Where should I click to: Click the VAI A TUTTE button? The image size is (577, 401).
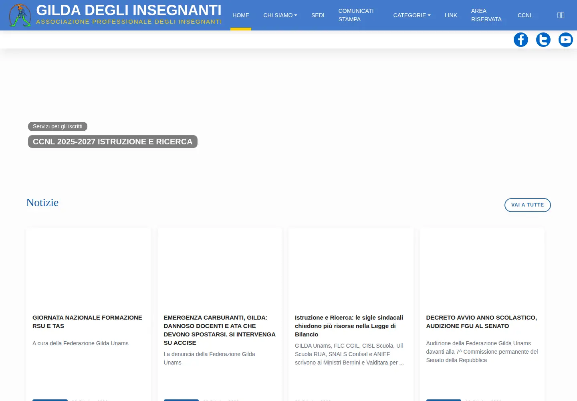pyautogui.click(x=527, y=205)
